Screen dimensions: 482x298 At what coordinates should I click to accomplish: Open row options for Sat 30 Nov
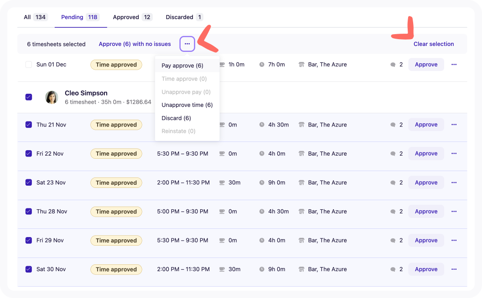[x=454, y=269]
